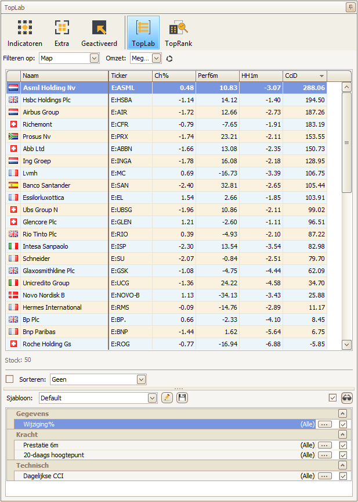Click the options button for Prestatie 6m

point(324,445)
